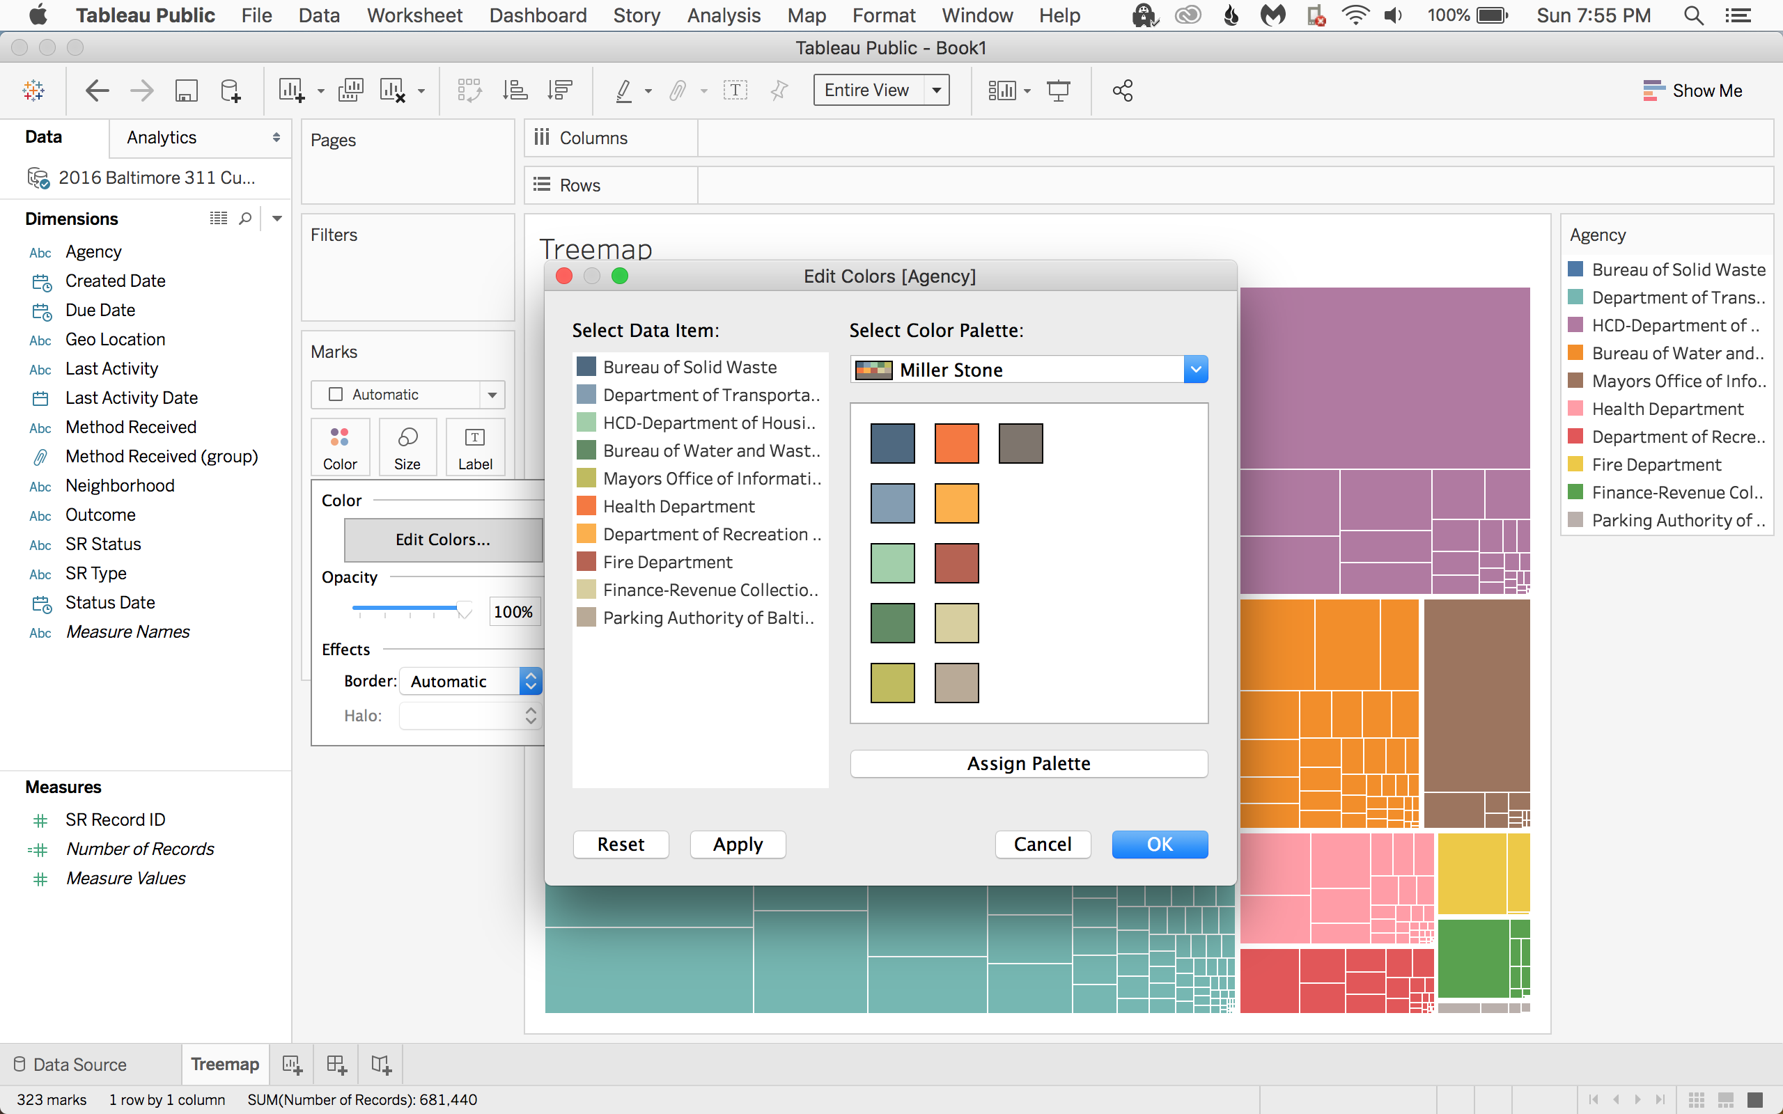Viewport: 1783px width, 1114px height.
Task: Click the New Data Source icon
Action: pos(231,91)
